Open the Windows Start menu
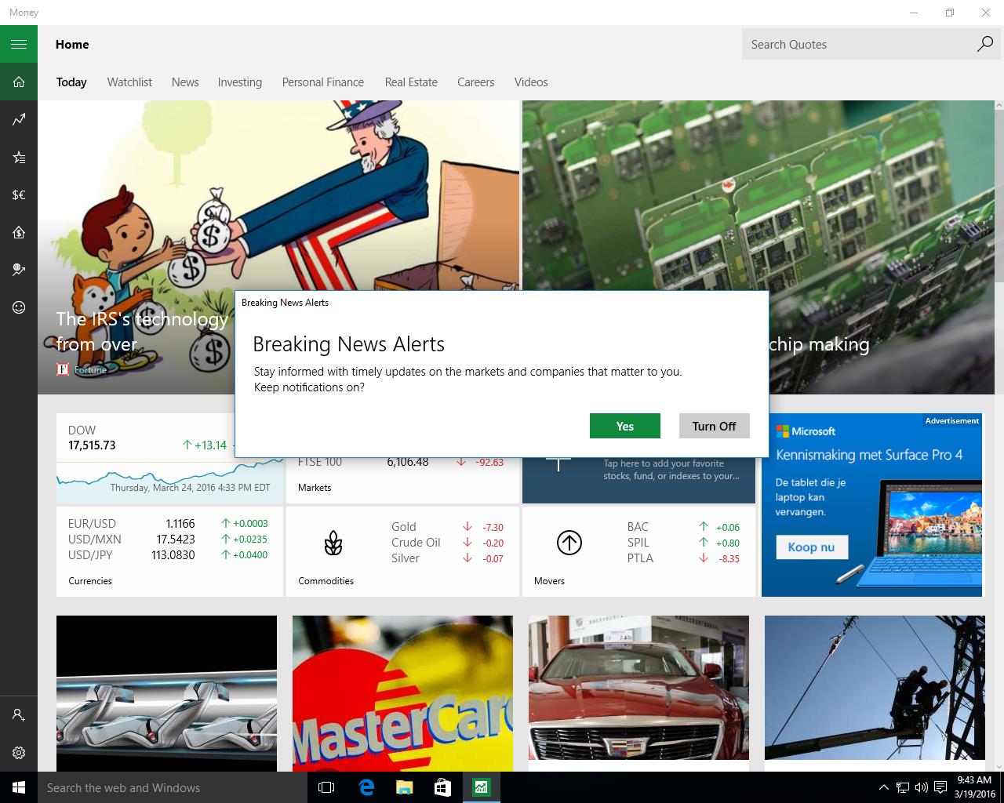This screenshot has width=1004, height=803. 19,787
